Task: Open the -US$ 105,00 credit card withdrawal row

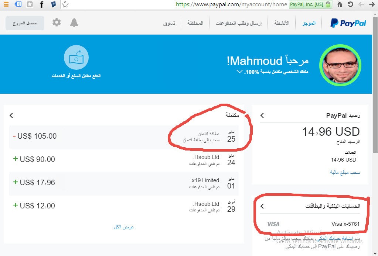Action: point(124,136)
